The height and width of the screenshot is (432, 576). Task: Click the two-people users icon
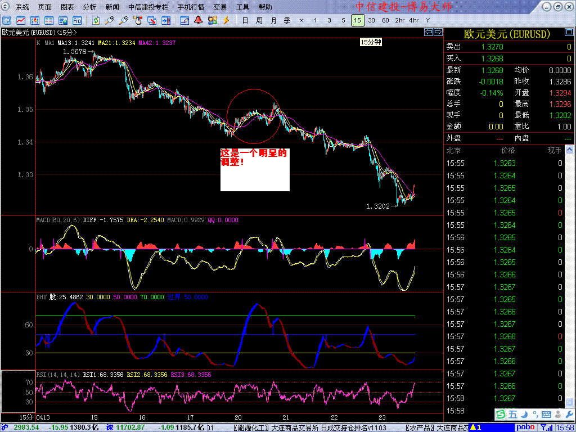tap(212, 21)
